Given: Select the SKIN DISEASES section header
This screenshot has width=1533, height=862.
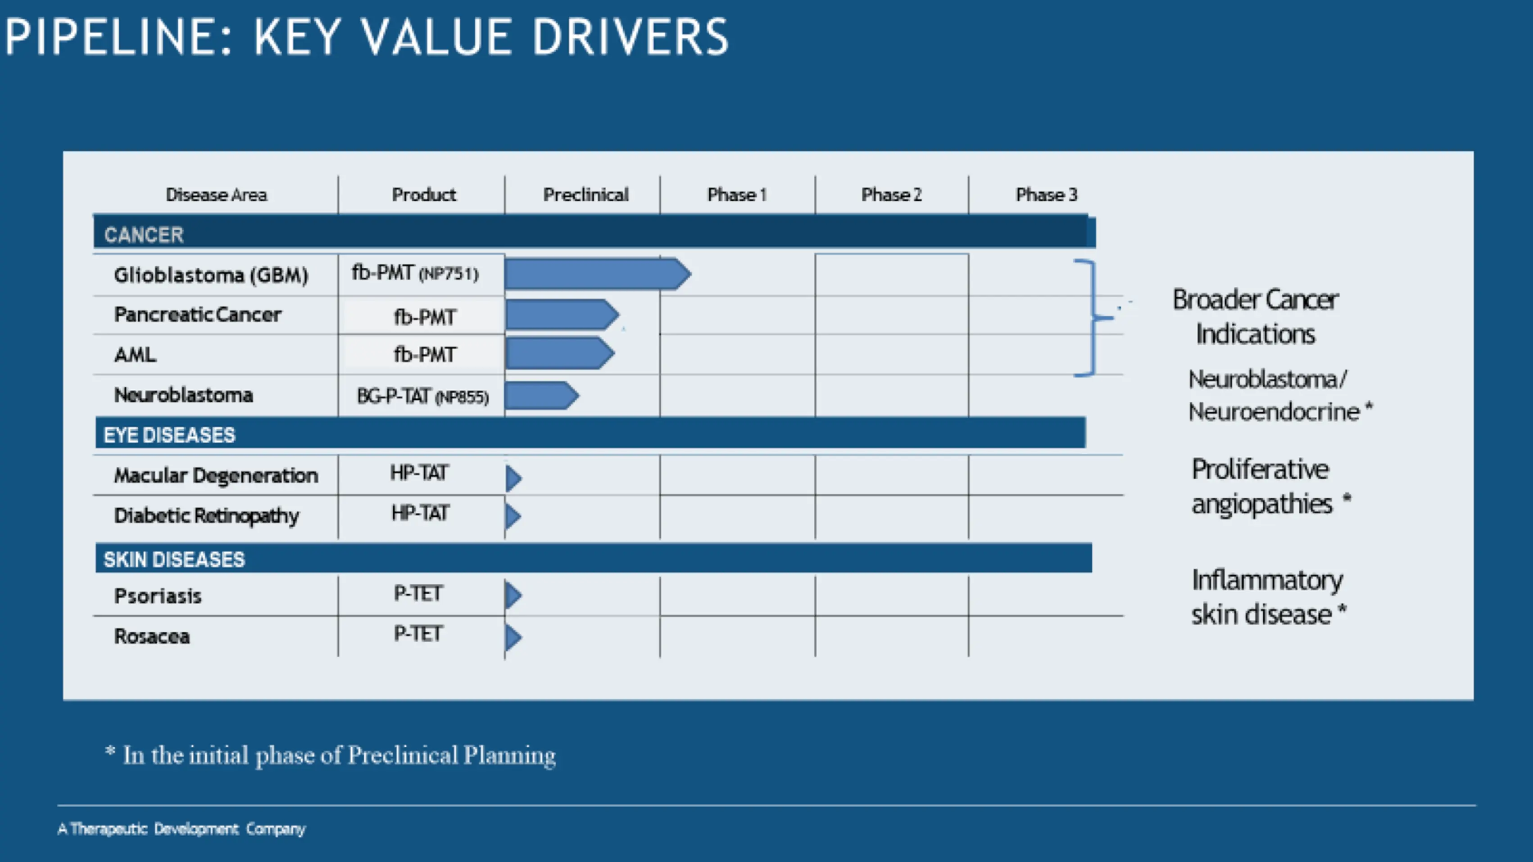Looking at the screenshot, I should [x=594, y=558].
